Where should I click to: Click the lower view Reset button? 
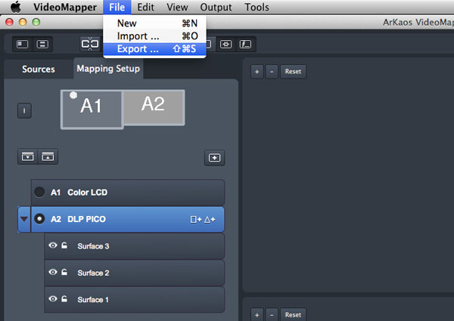click(293, 315)
